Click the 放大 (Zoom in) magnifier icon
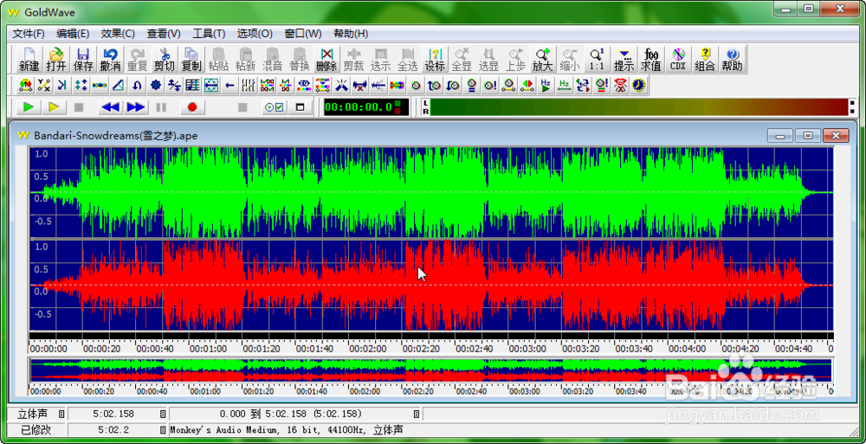866x444 pixels. coord(543,60)
